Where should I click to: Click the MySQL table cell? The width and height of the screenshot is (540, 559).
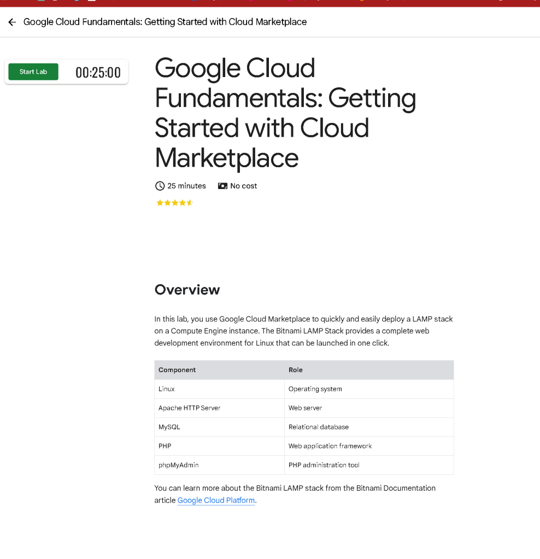(219, 427)
